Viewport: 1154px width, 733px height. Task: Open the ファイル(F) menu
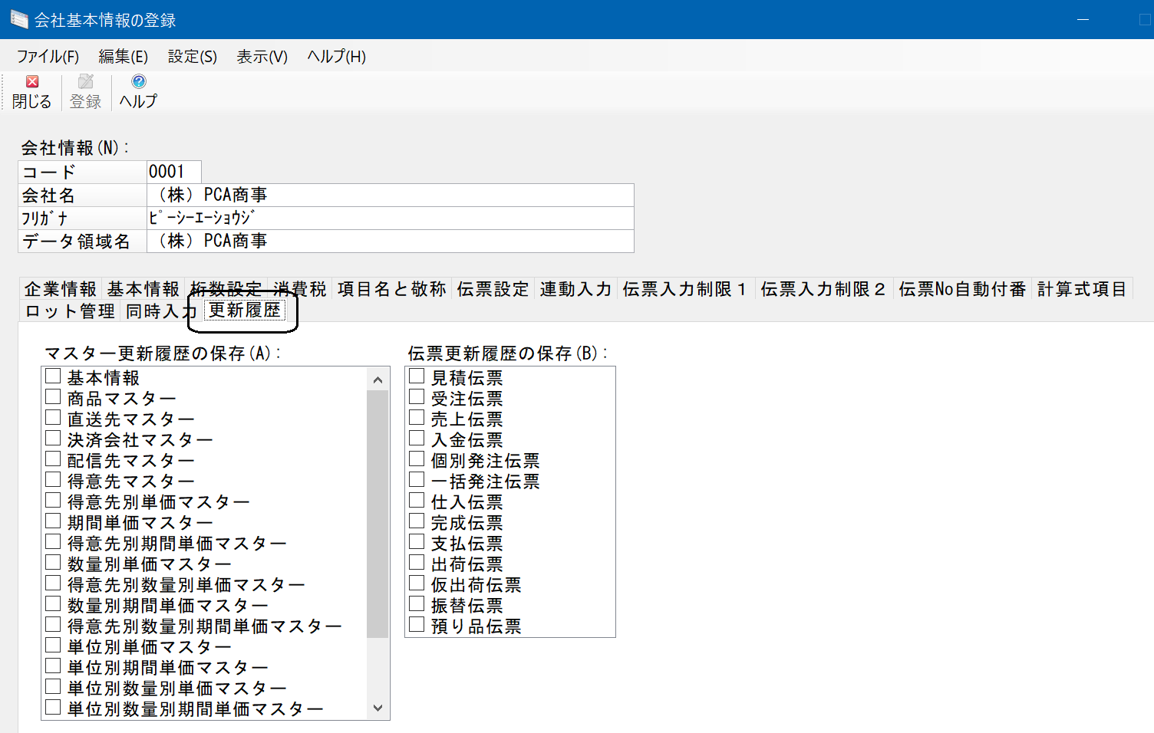point(48,57)
